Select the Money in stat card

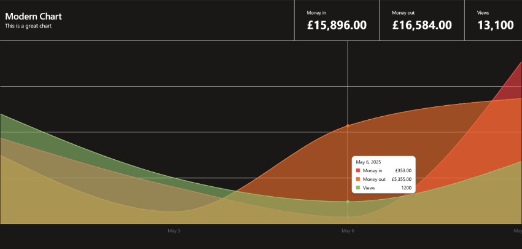pyautogui.click(x=337, y=20)
